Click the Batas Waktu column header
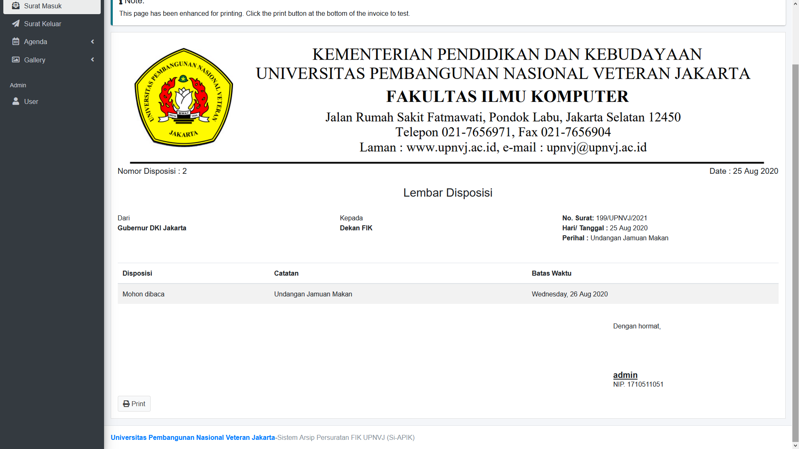The width and height of the screenshot is (799, 449). point(551,274)
